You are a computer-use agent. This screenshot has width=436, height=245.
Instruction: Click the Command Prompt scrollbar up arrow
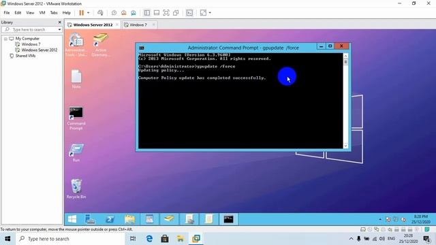click(x=345, y=56)
